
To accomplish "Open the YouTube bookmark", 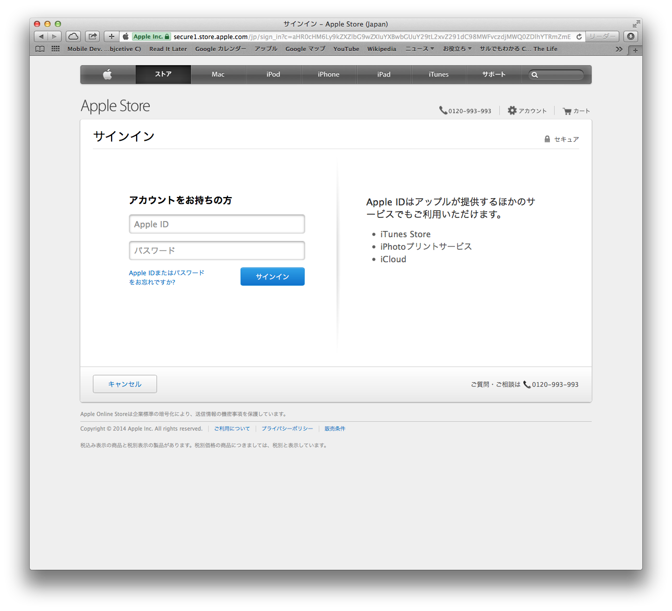I will 346,49.
